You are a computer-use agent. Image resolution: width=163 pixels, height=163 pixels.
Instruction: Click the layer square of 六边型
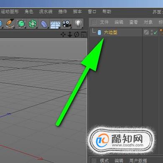click(x=146, y=33)
